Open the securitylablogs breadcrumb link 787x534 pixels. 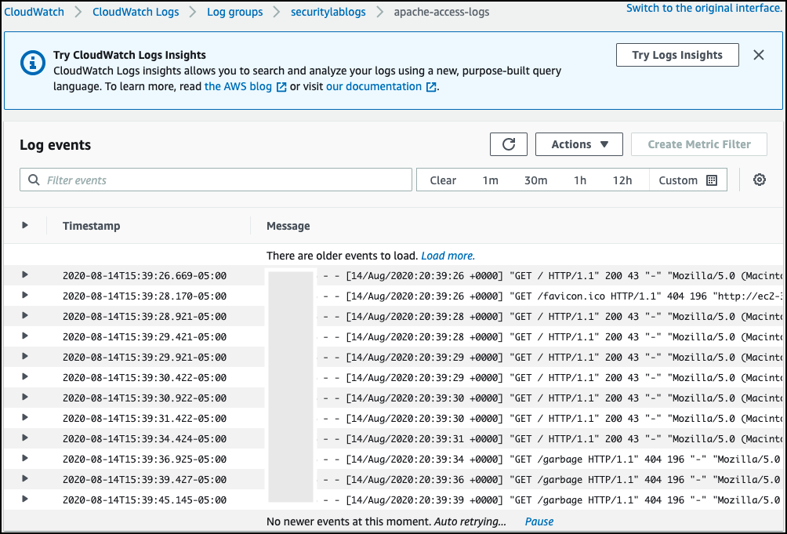tap(328, 12)
